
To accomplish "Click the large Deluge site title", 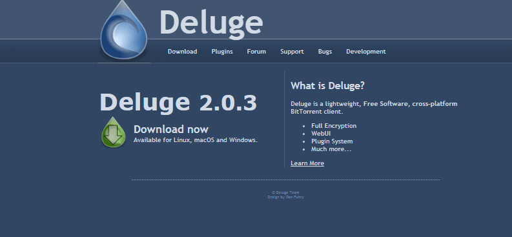I will point(211,24).
